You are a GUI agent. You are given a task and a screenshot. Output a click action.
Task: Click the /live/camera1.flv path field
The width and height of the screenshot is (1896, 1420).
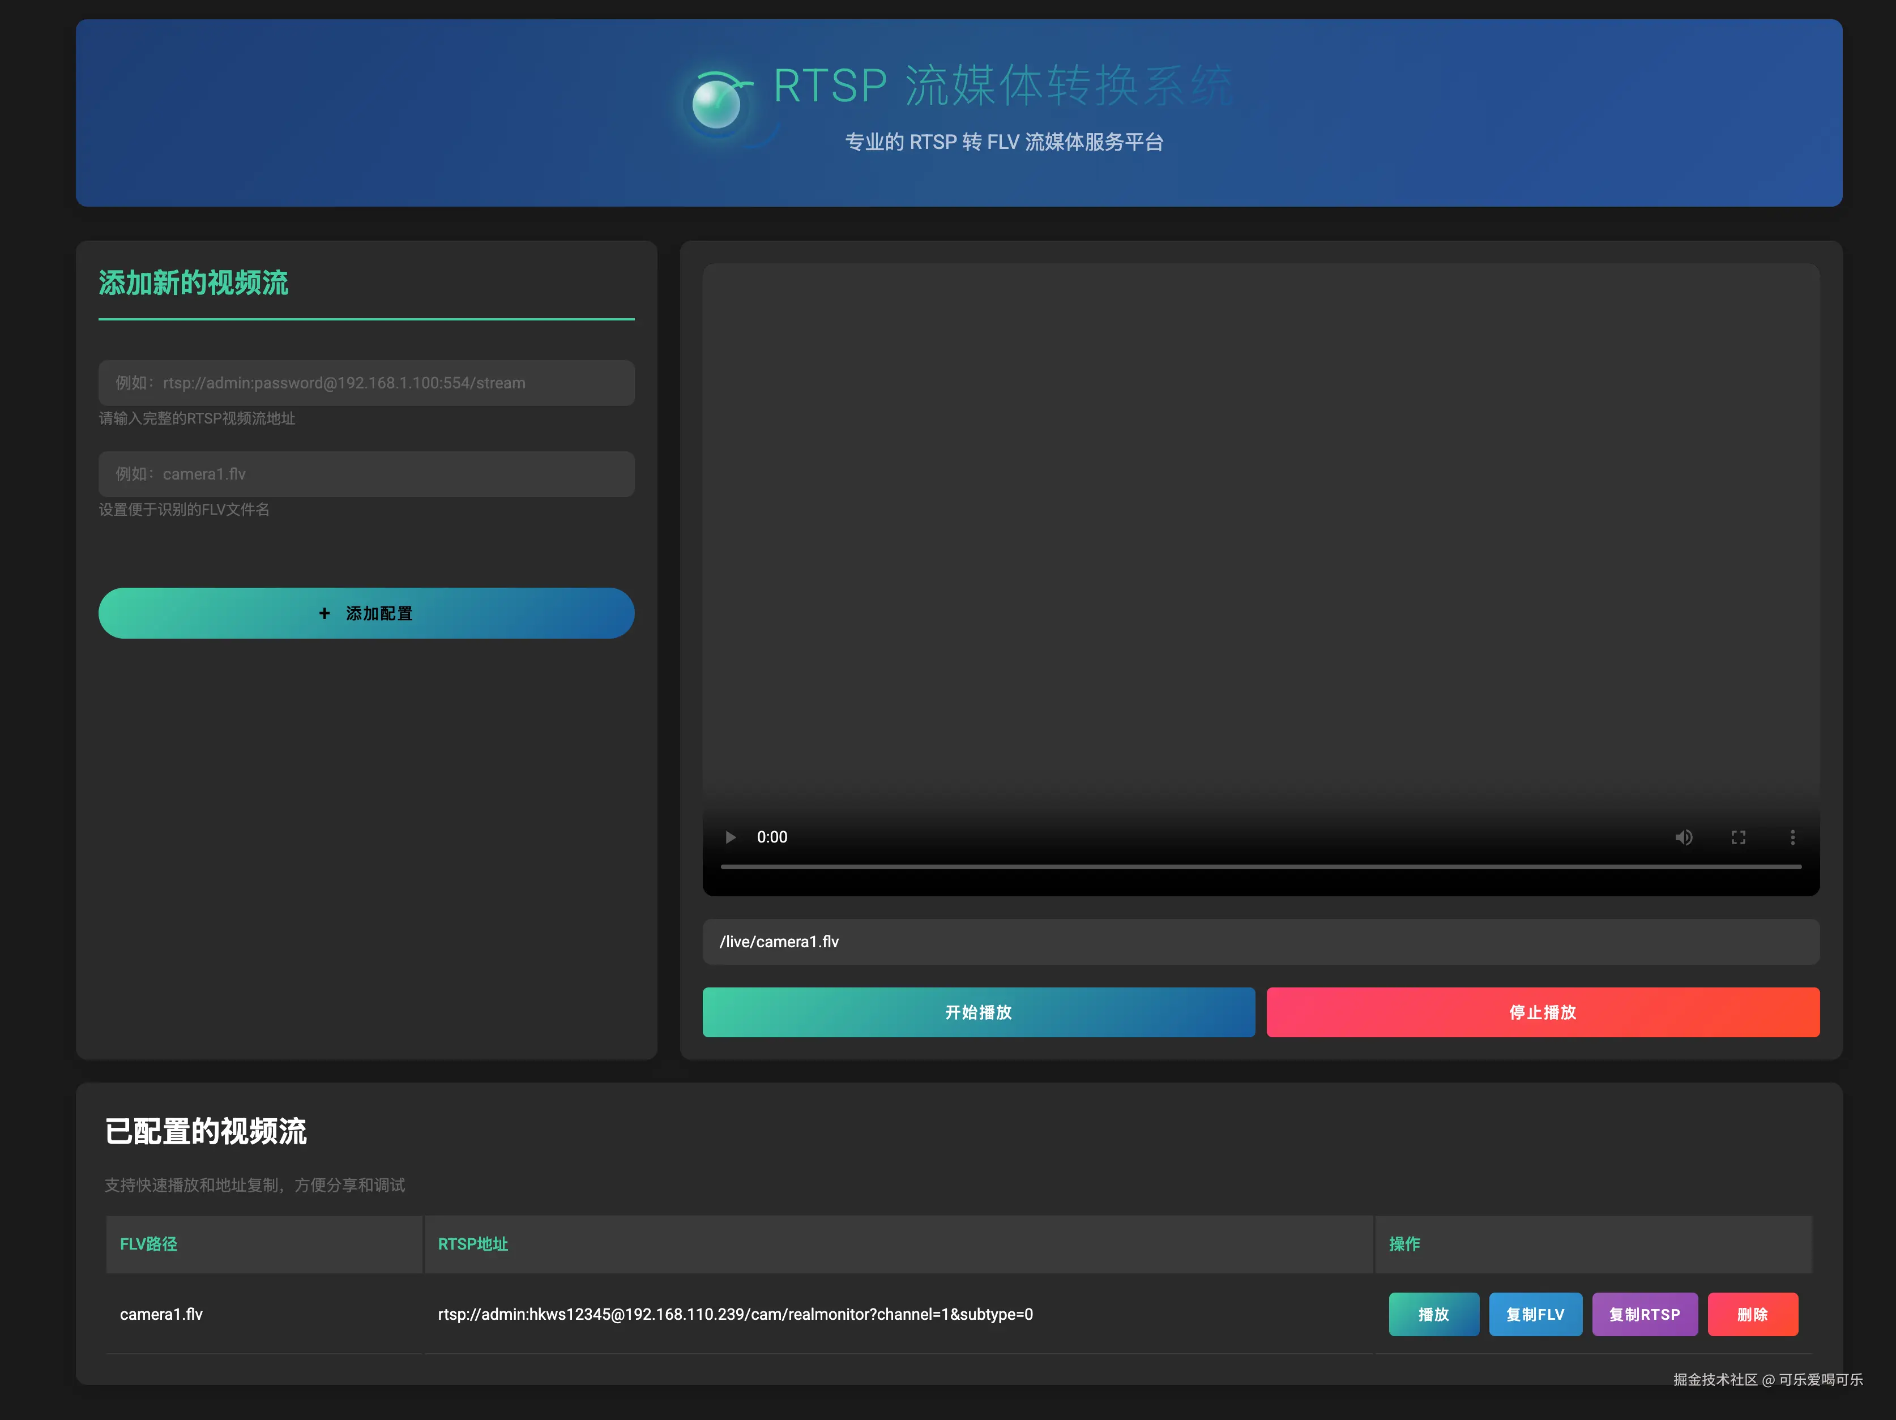(1260, 942)
